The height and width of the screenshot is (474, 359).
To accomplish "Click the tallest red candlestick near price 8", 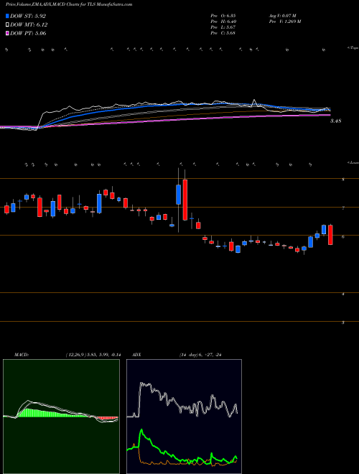I will 185,200.
